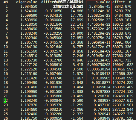Click the effect. n column header
The width and height of the screenshot is (136, 120).
122,2
